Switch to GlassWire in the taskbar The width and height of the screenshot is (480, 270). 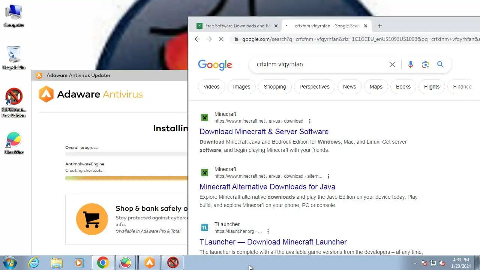[126, 263]
